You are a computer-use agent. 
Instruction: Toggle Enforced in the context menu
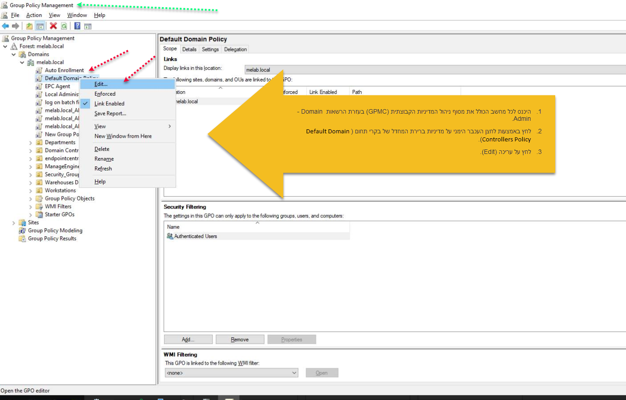tap(105, 94)
